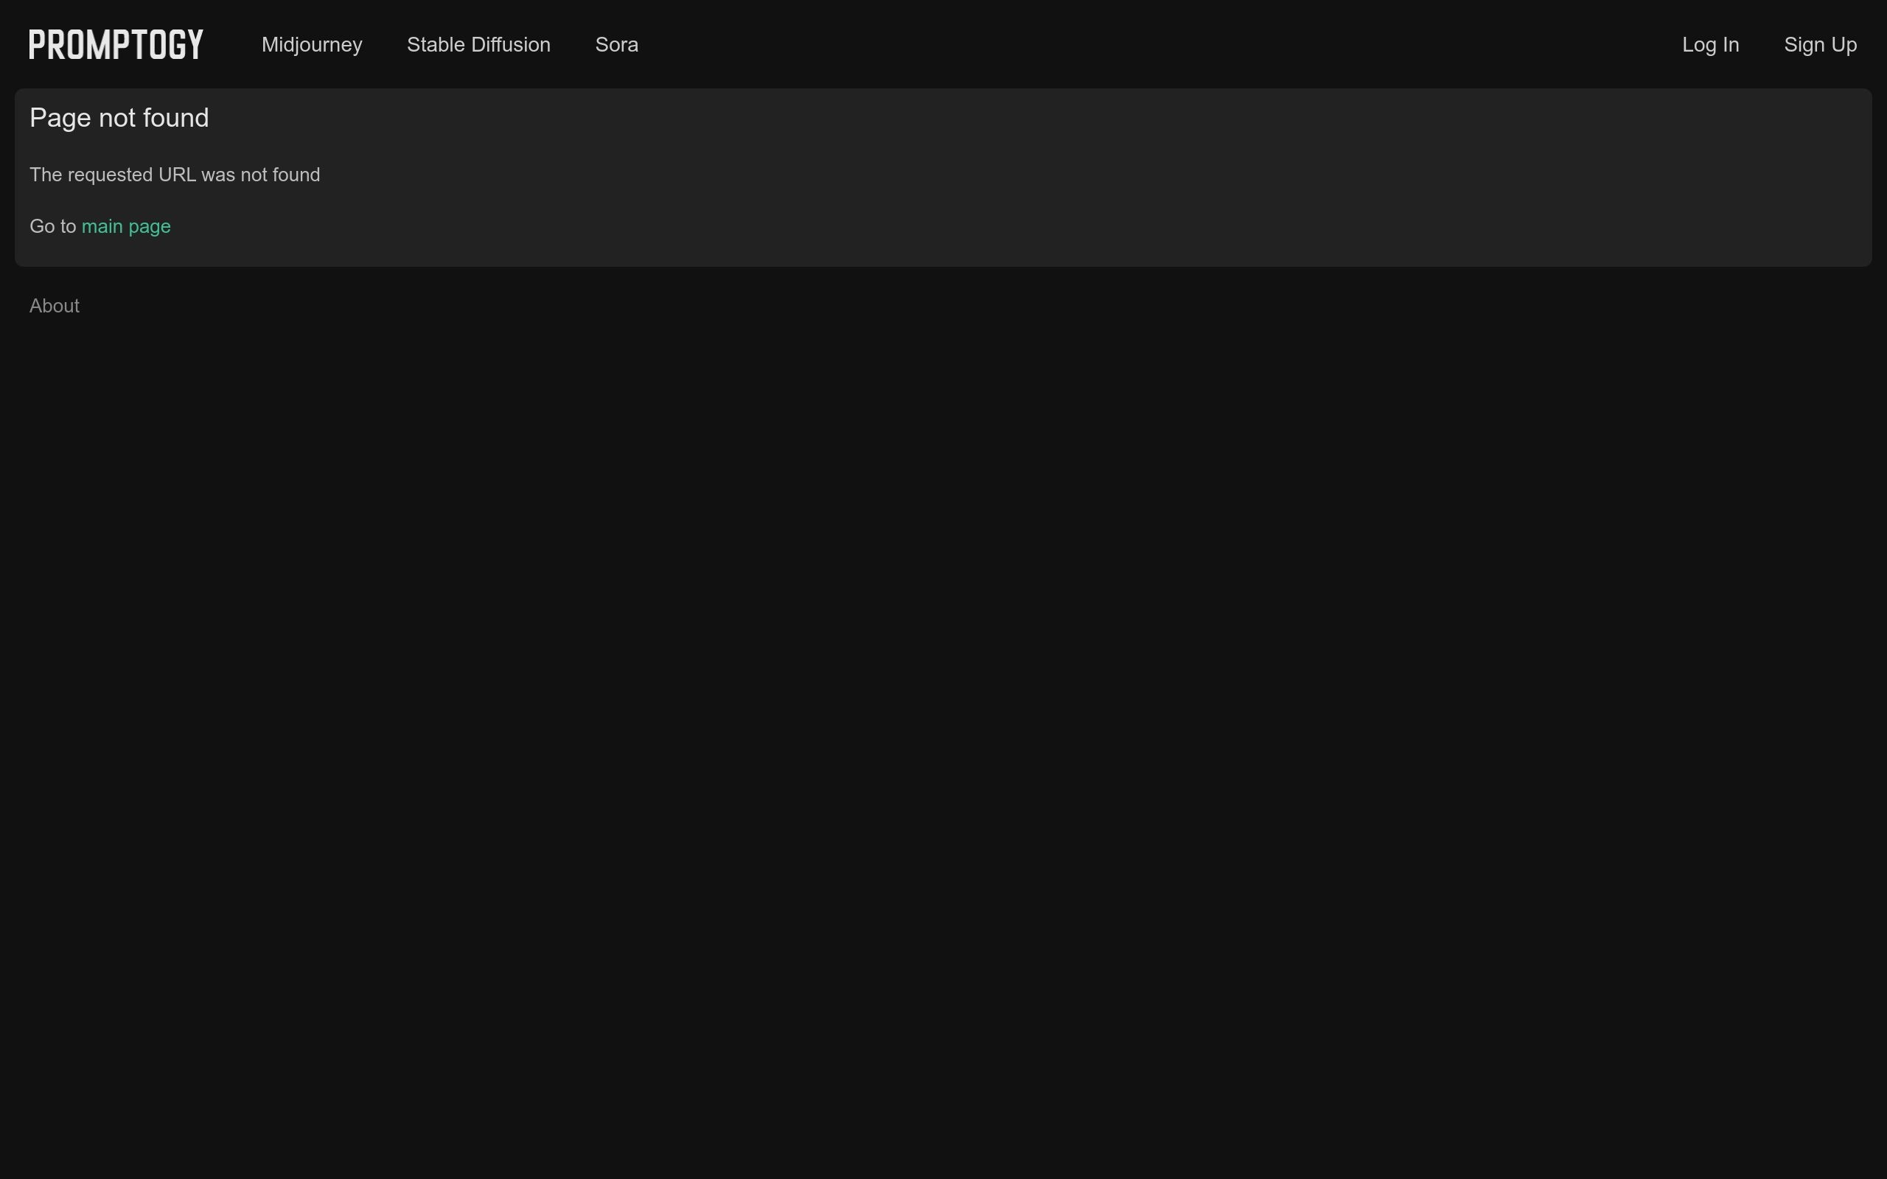The height and width of the screenshot is (1179, 1887).
Task: Visit the About page below the error panel
Action: pyautogui.click(x=55, y=306)
